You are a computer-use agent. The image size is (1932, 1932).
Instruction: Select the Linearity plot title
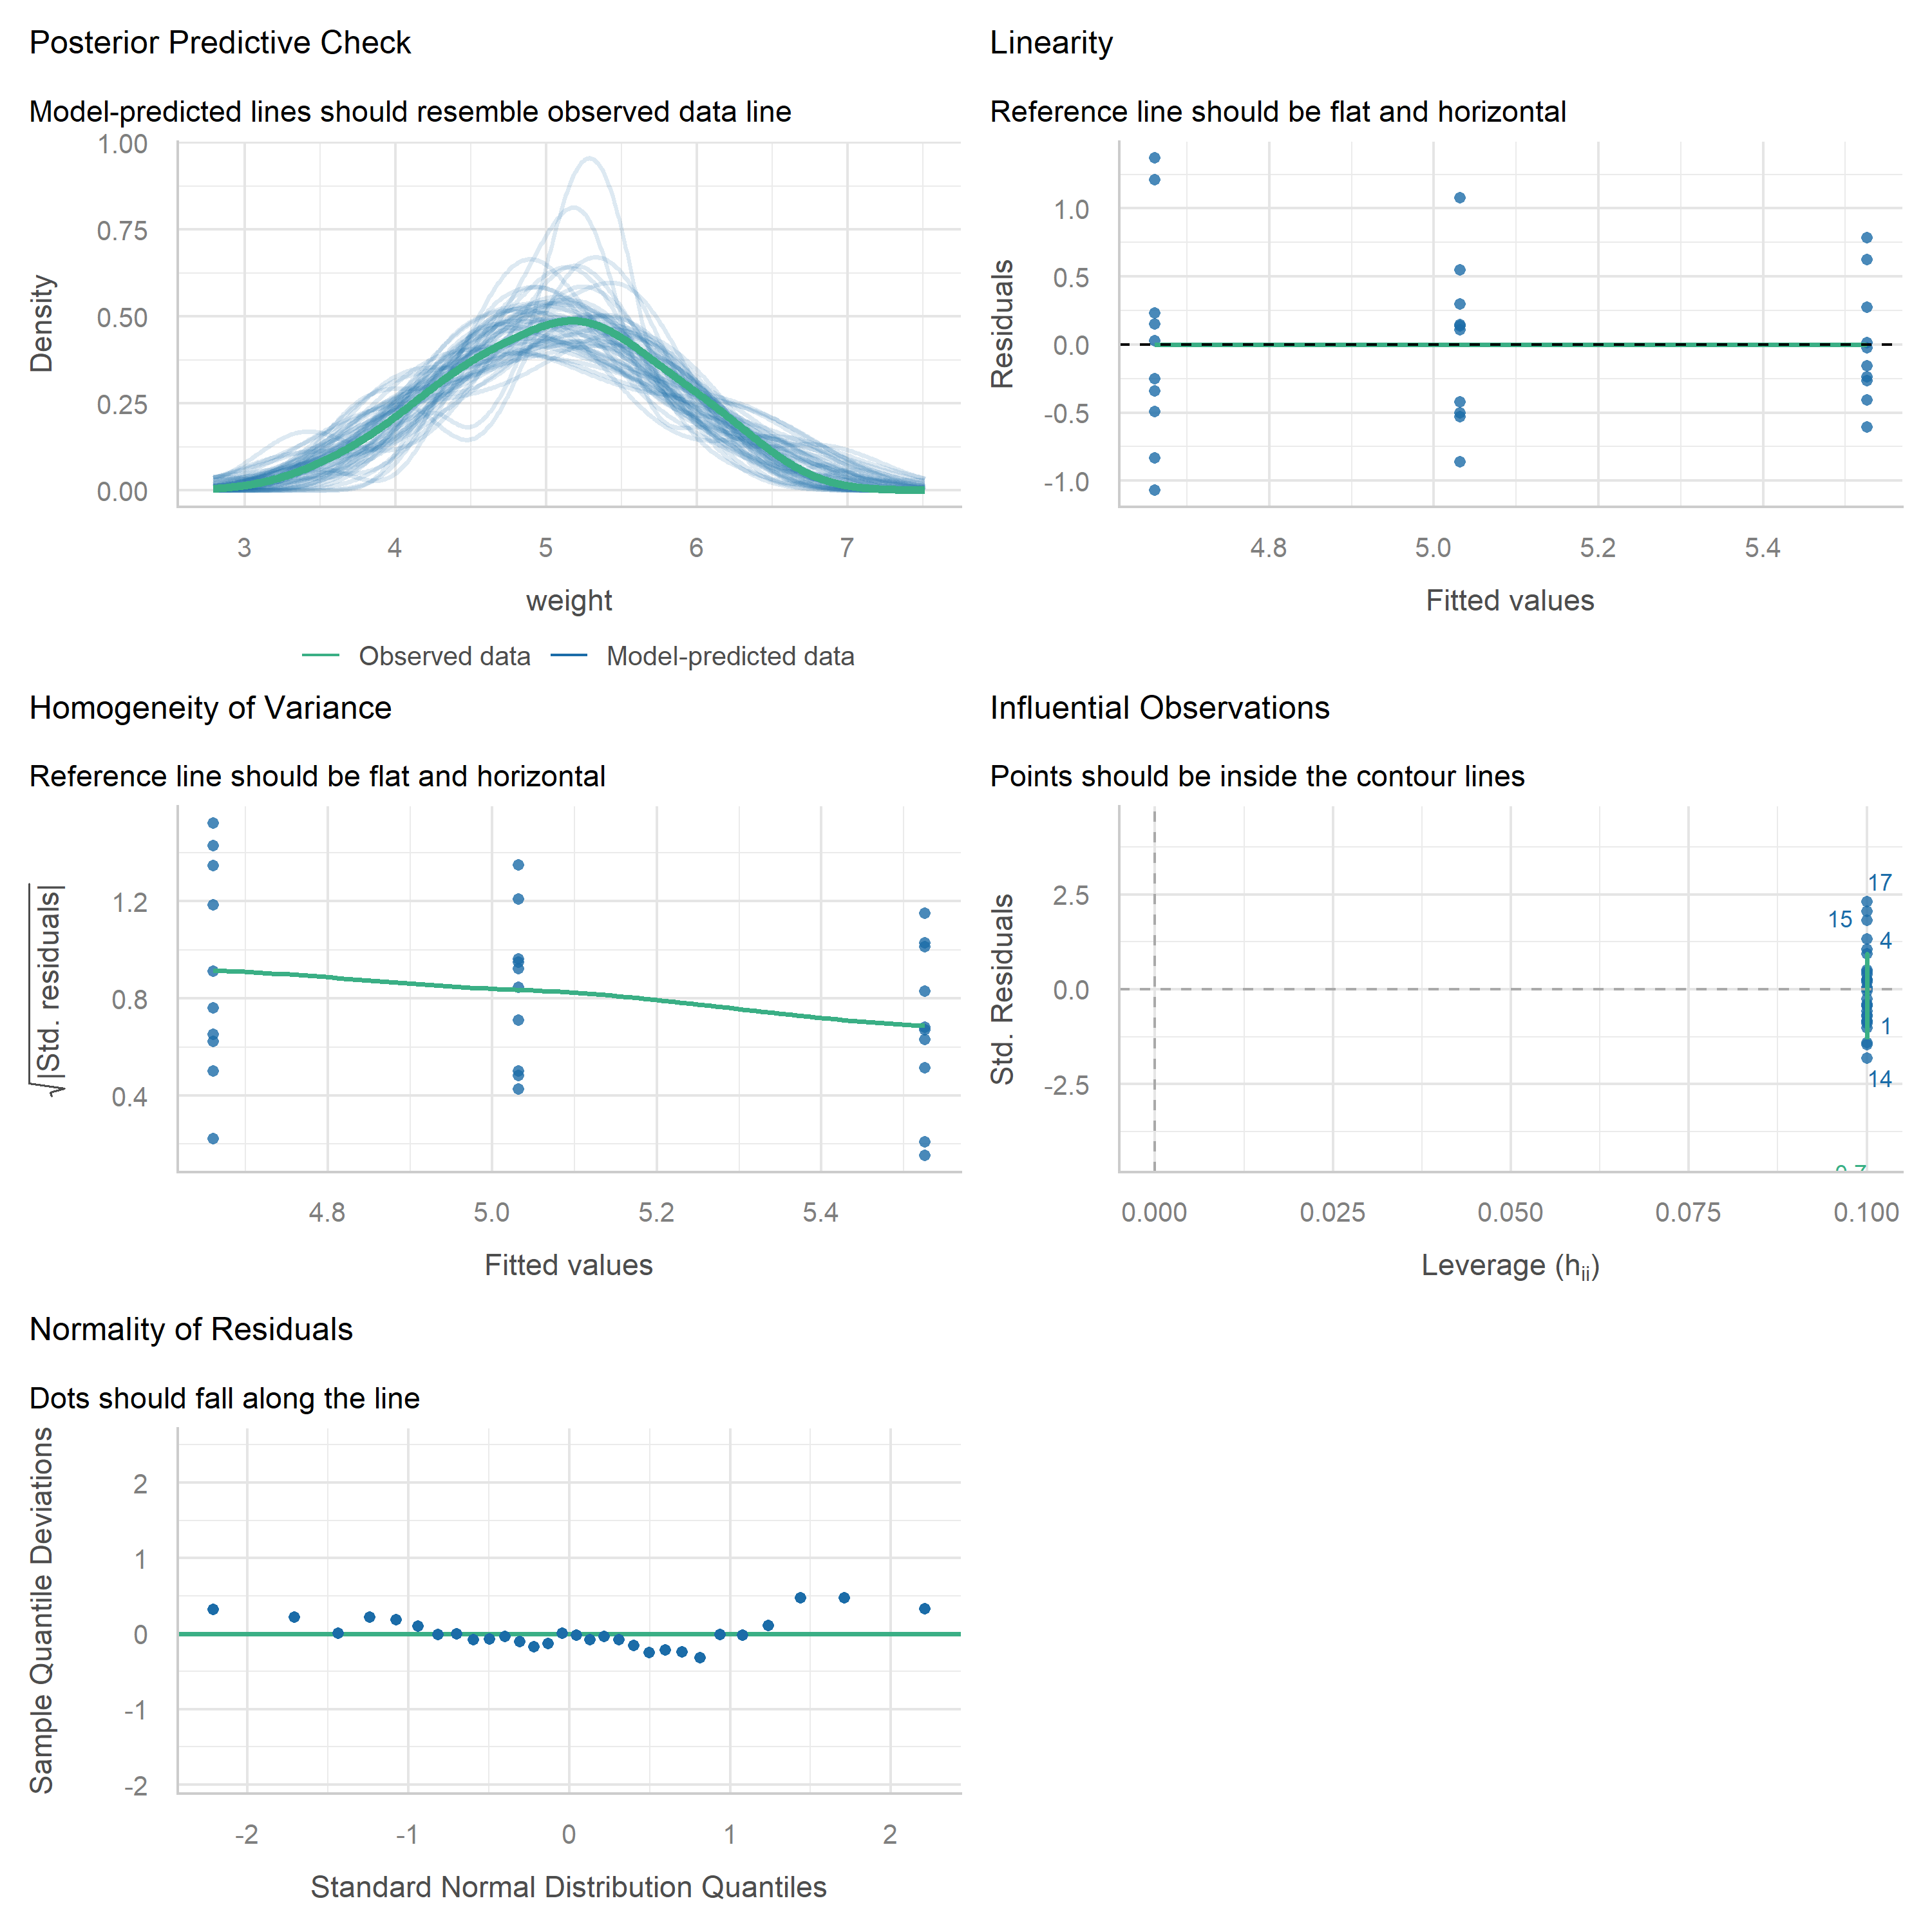click(1051, 42)
